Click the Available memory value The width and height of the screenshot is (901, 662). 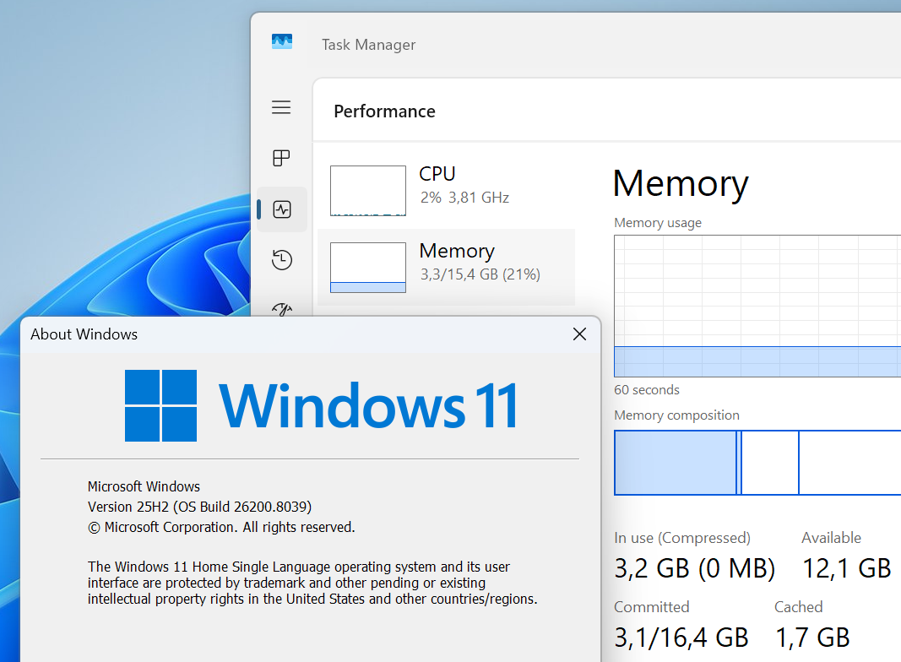point(846,567)
